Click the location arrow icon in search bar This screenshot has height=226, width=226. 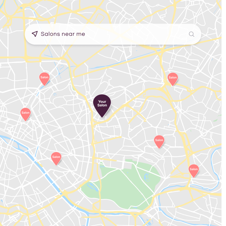click(x=35, y=34)
